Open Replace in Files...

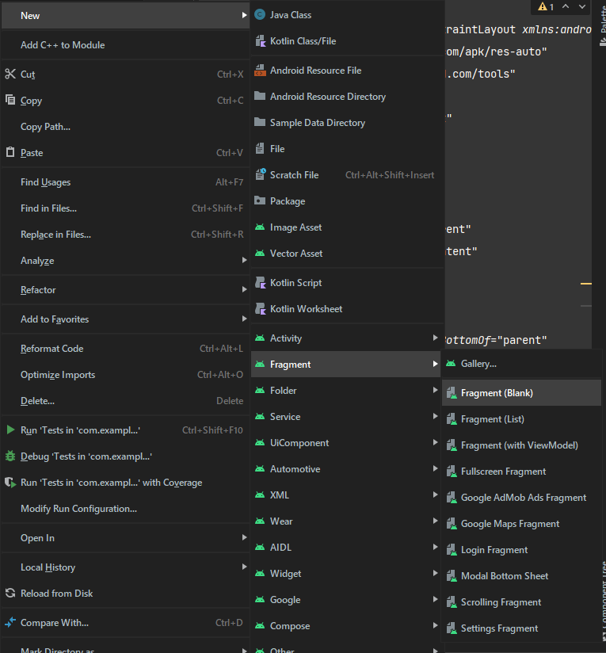pos(125,235)
